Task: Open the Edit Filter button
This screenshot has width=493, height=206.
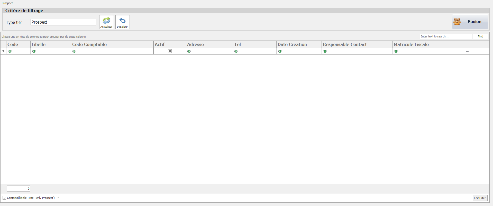Action: [480, 198]
